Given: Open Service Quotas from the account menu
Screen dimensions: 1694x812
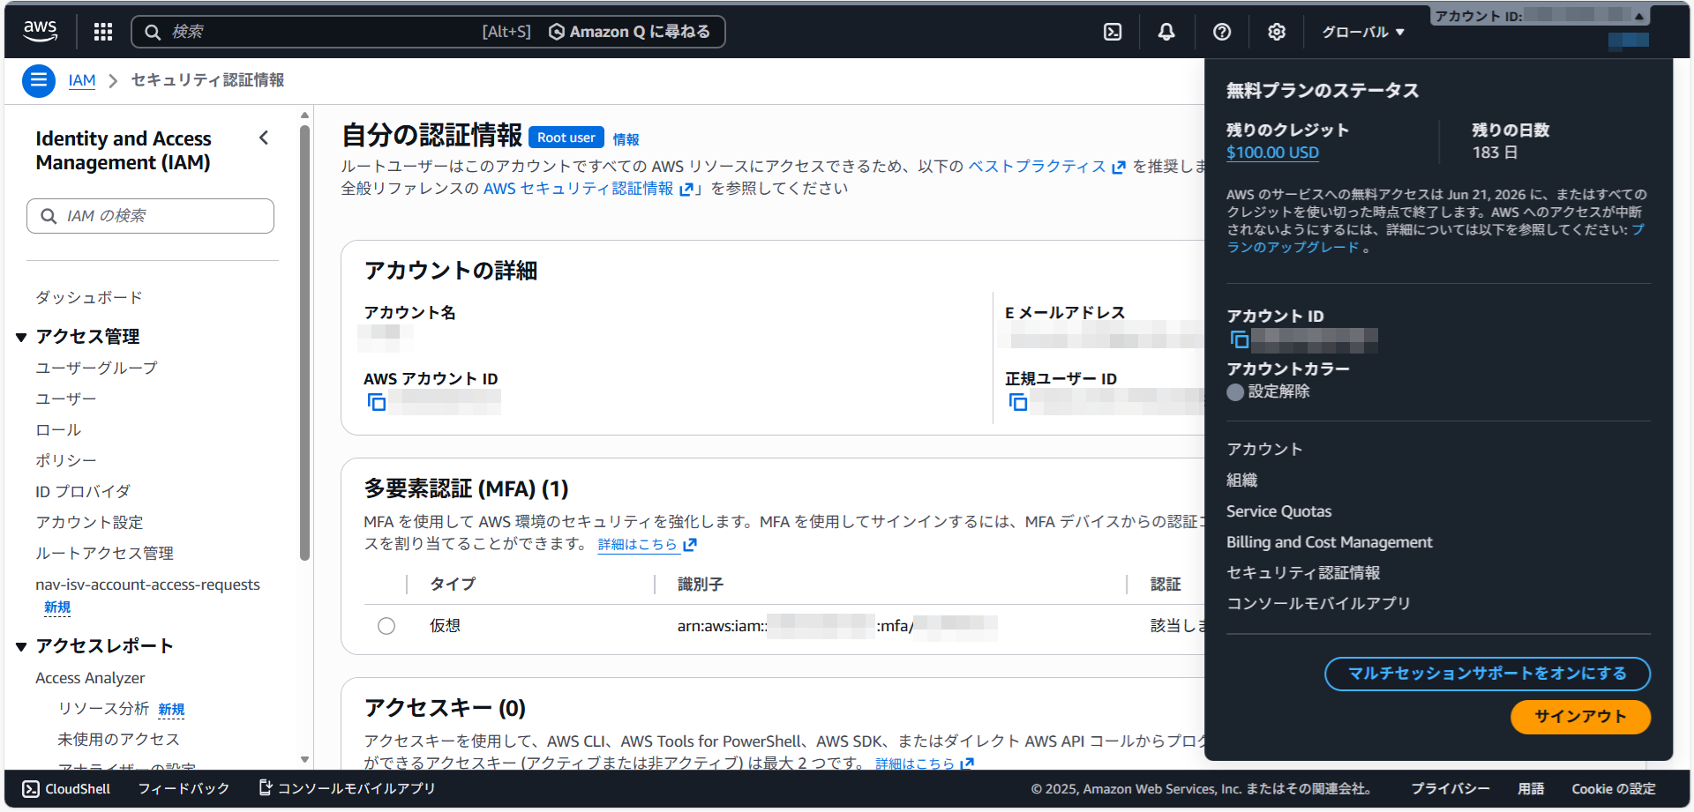Looking at the screenshot, I should [x=1278, y=511].
